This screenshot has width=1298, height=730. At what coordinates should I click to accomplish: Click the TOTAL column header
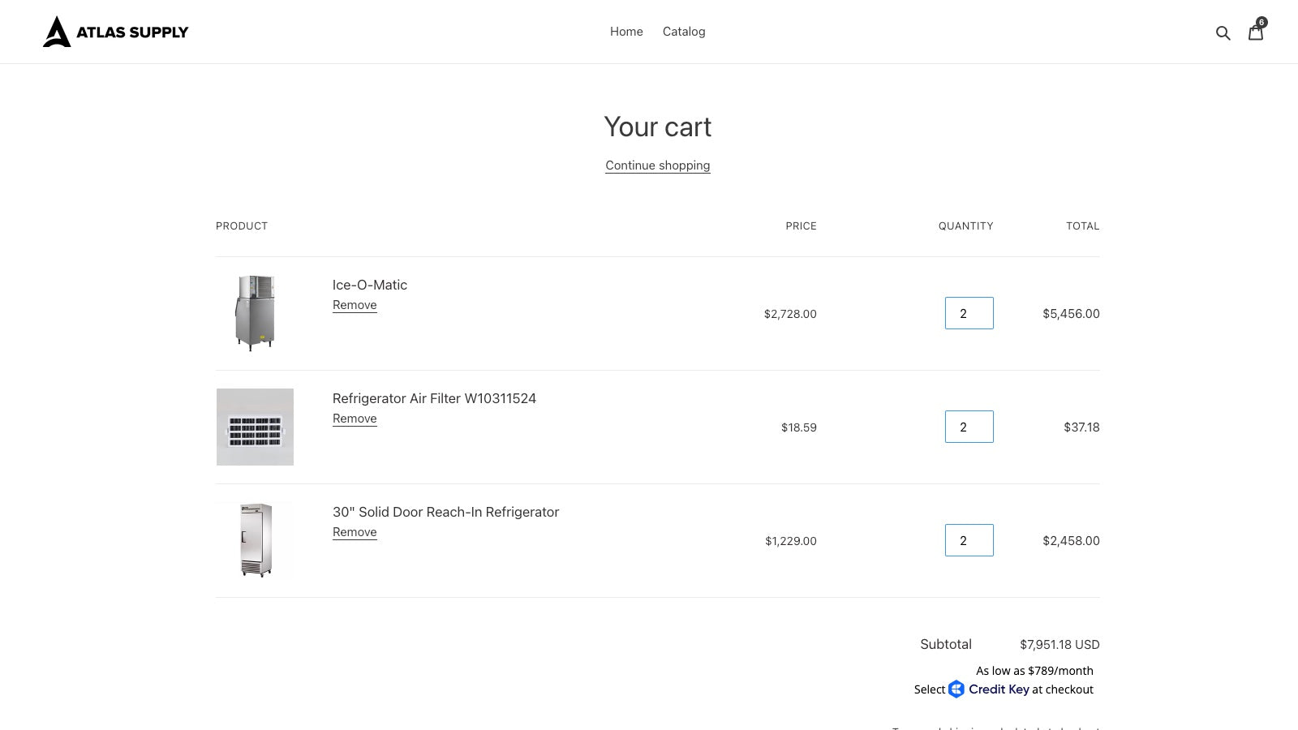tap(1083, 226)
